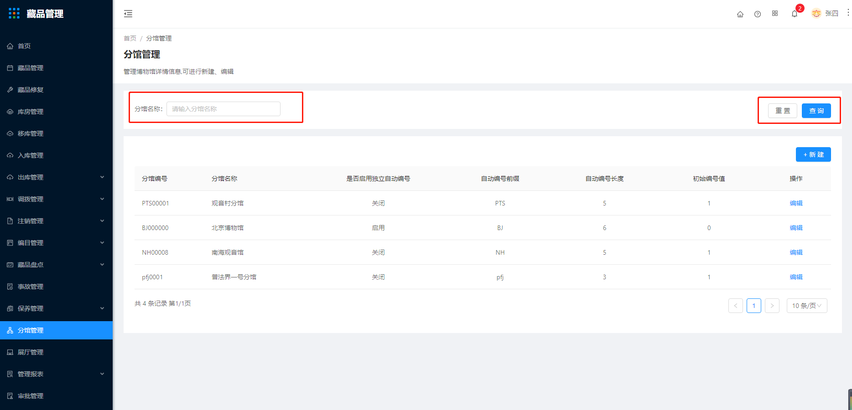
Task: Click the 启用 status in 北京博物馆 row
Action: (x=378, y=228)
